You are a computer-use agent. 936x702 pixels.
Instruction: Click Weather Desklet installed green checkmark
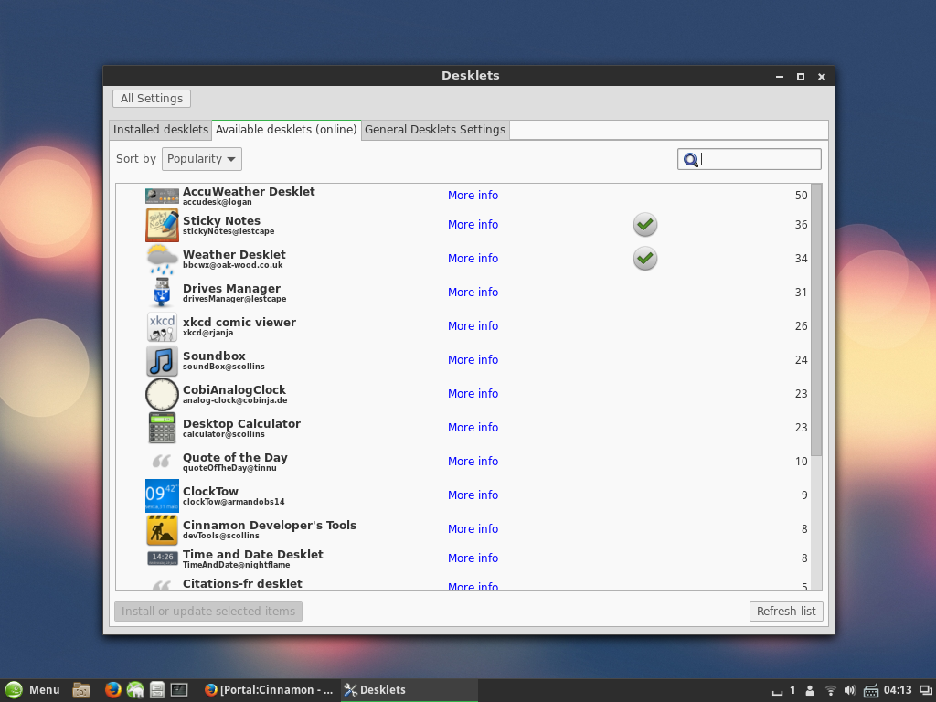(645, 259)
